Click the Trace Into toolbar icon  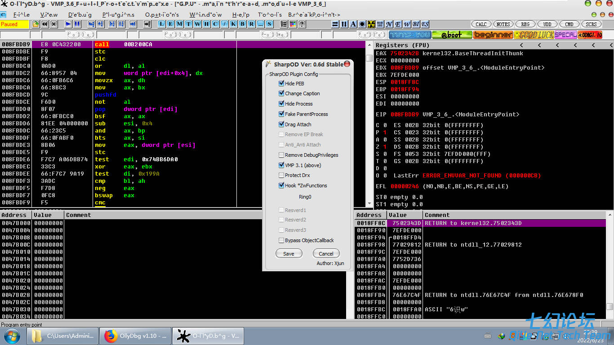(112, 24)
